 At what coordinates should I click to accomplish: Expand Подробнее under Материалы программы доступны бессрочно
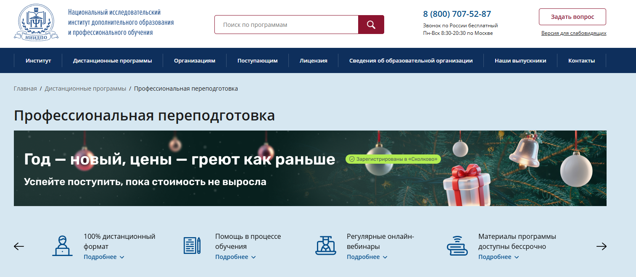coord(499,257)
